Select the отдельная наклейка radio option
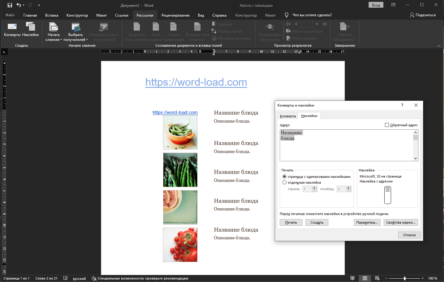The width and height of the screenshot is (444, 282). click(x=284, y=182)
